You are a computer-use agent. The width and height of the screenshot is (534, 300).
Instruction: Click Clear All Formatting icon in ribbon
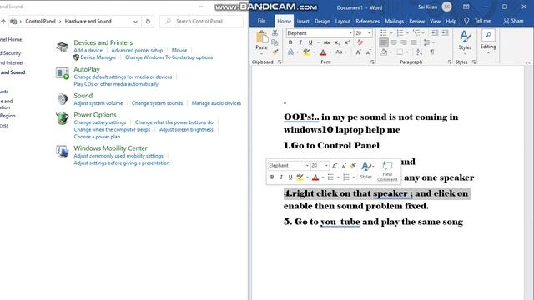pyautogui.click(x=360, y=42)
